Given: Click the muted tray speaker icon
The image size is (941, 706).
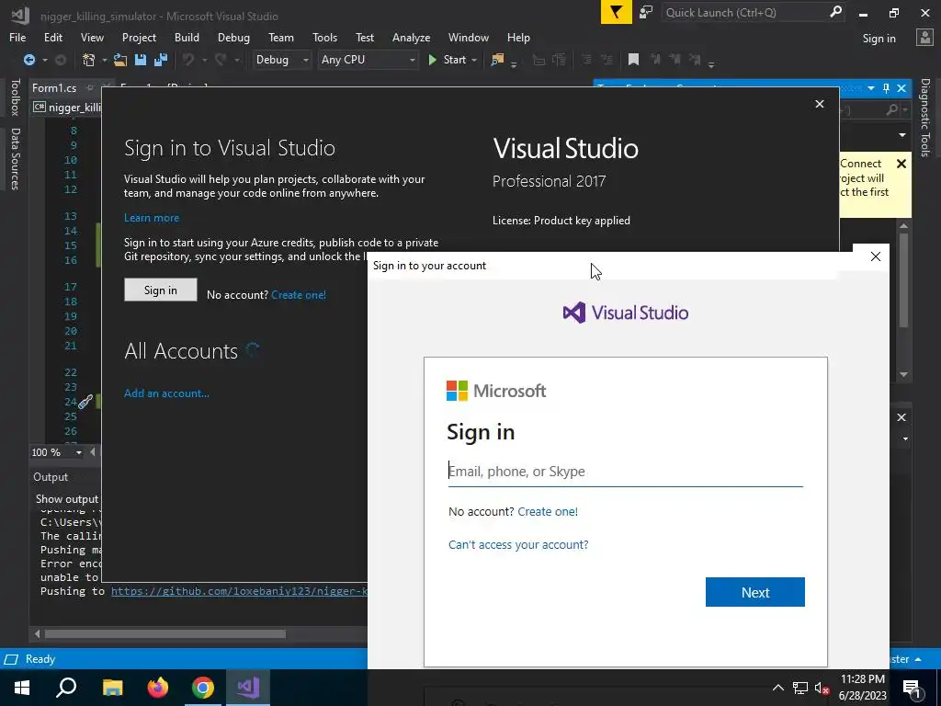Looking at the screenshot, I should click(x=822, y=688).
